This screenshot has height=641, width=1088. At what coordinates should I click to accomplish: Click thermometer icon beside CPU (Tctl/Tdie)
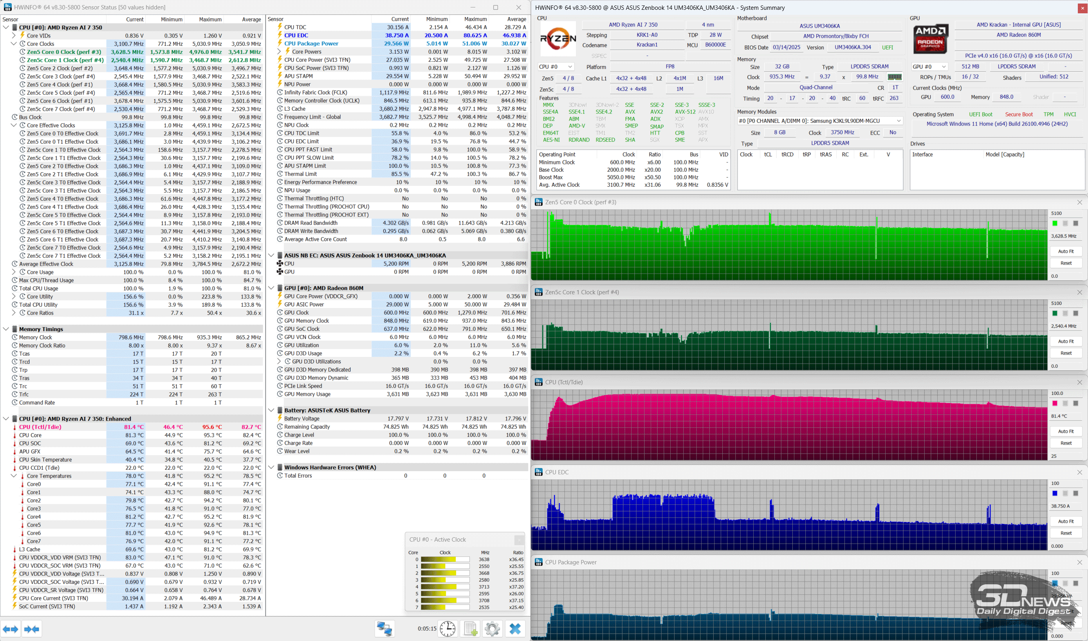(14, 427)
